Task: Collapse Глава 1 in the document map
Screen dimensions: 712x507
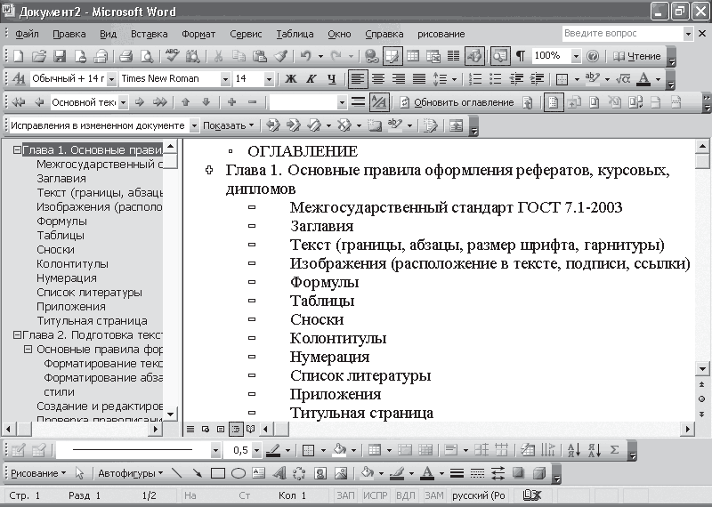Action: (17, 150)
